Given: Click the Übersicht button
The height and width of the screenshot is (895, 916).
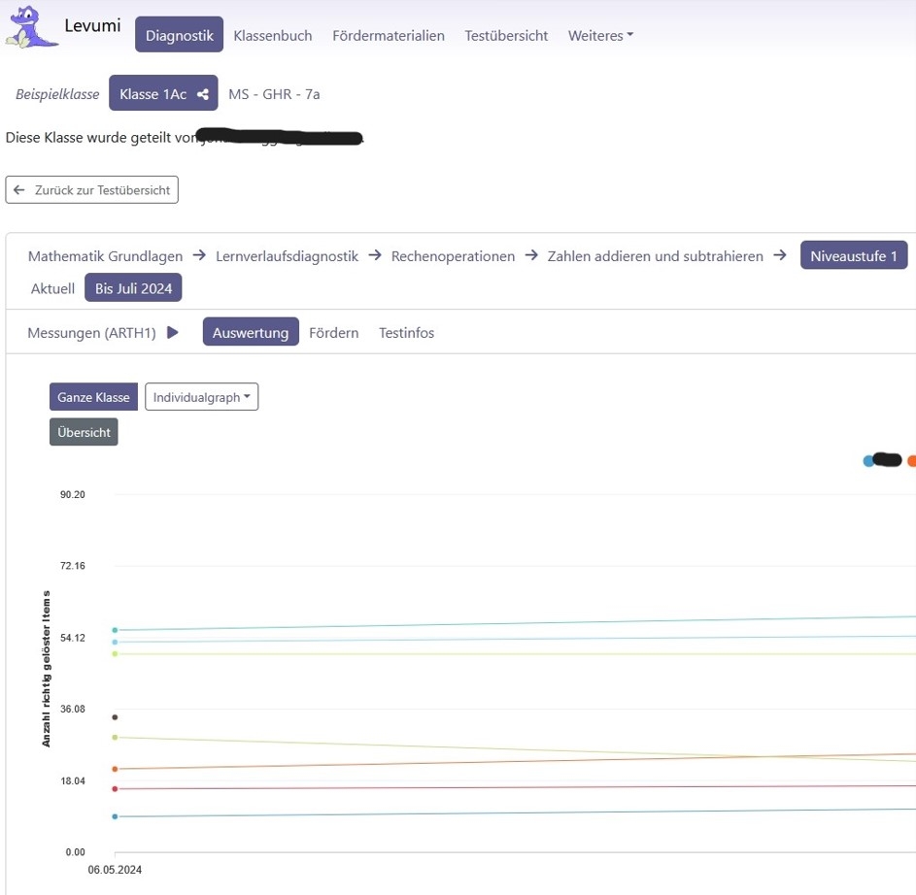Looking at the screenshot, I should pos(84,433).
